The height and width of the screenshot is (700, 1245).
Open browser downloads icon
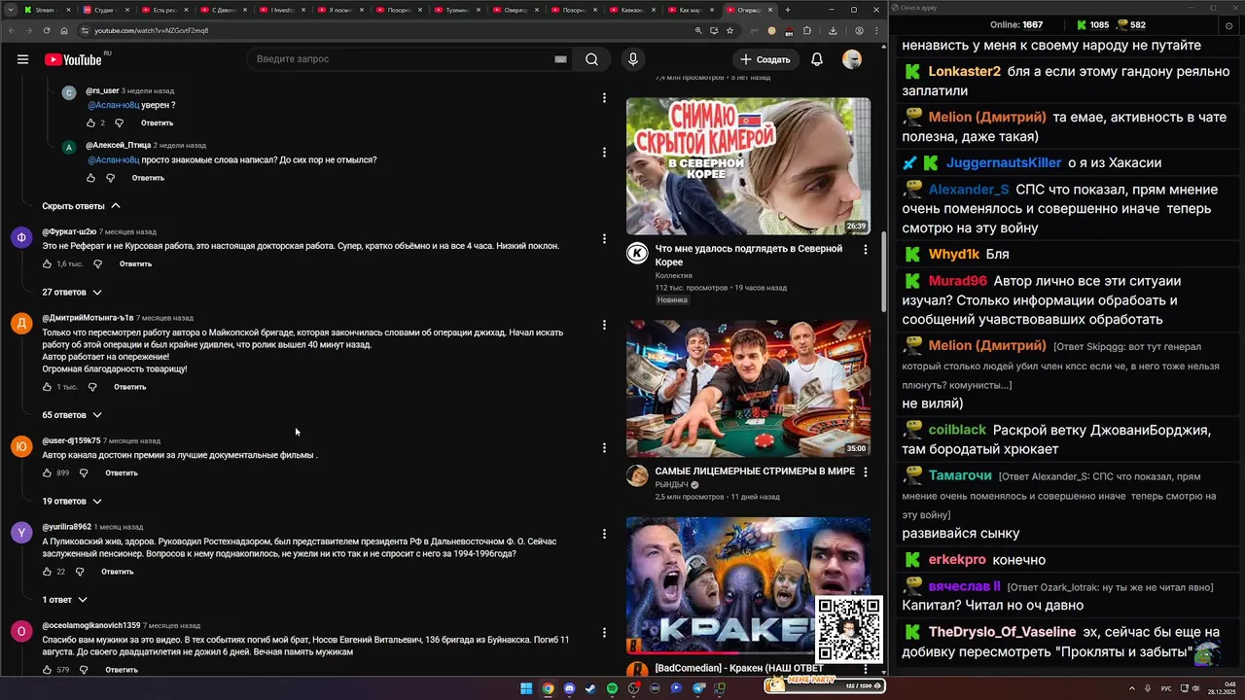(x=834, y=30)
